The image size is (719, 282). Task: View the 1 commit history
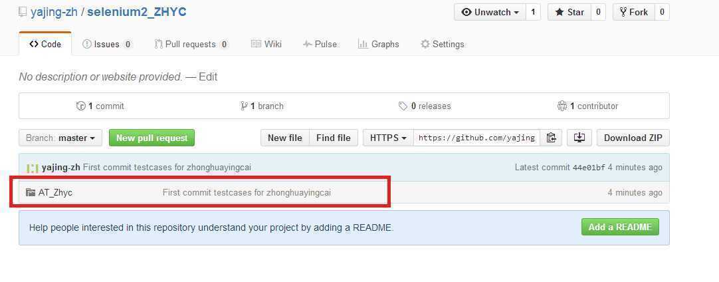coord(100,106)
